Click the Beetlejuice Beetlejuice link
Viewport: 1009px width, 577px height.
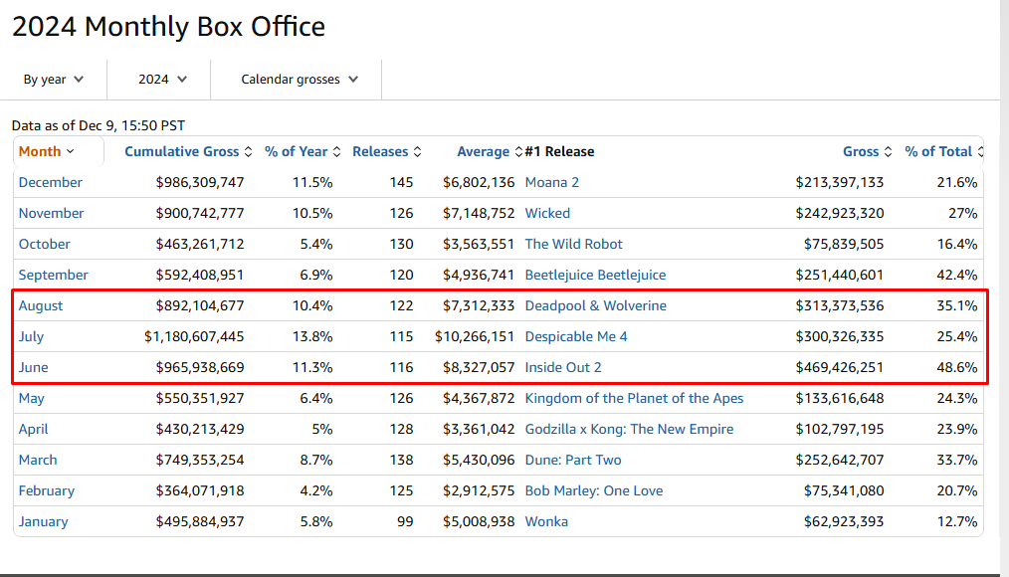(595, 276)
